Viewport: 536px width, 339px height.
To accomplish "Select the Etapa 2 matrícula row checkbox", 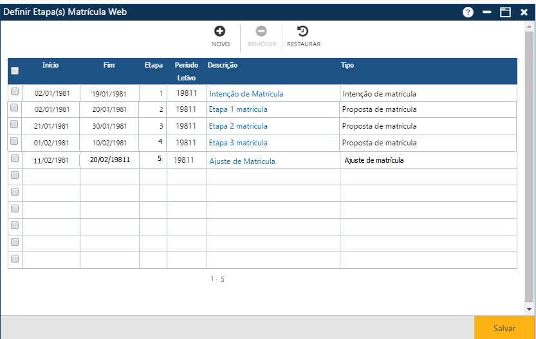I will tap(15, 124).
